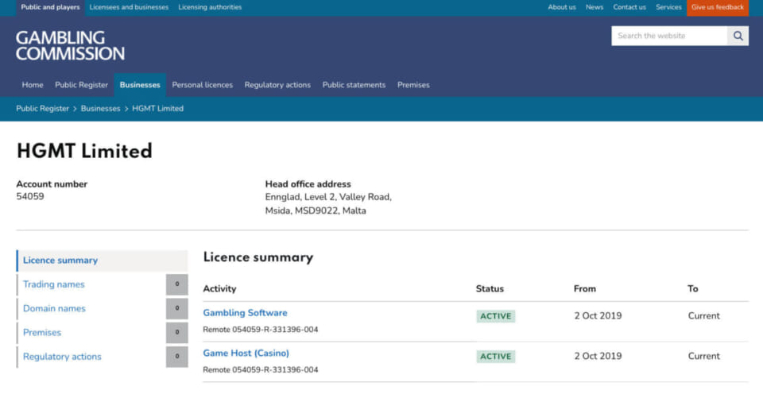Open Premises in side menu
This screenshot has height=394, width=763.
[x=42, y=332]
